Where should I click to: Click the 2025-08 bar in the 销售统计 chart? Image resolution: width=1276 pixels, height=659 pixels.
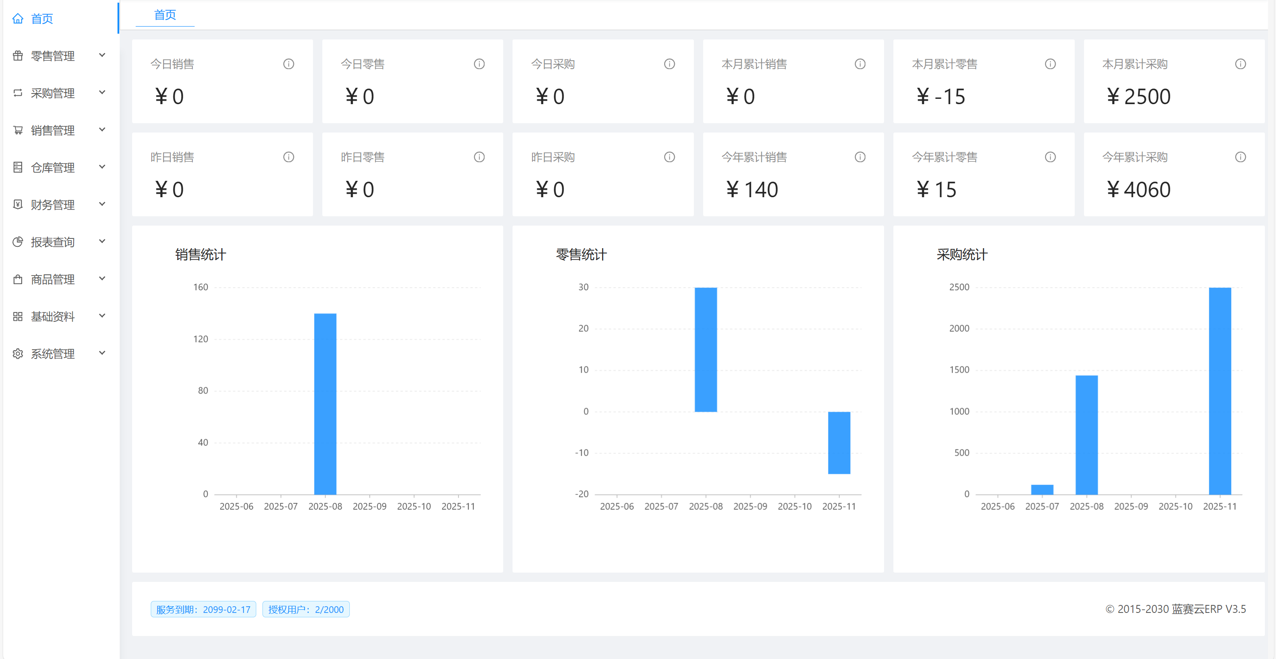(x=325, y=404)
